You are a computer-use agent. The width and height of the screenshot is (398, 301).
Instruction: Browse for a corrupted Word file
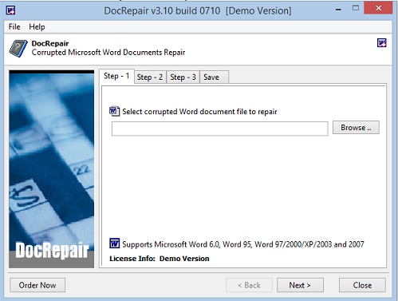coord(356,128)
